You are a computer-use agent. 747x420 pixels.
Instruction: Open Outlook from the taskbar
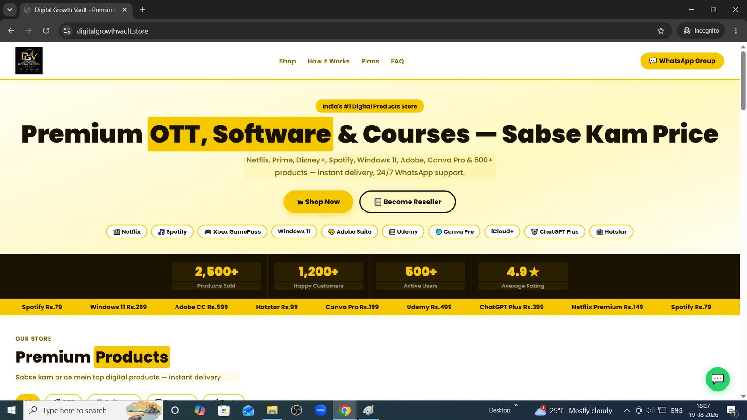[x=248, y=410]
